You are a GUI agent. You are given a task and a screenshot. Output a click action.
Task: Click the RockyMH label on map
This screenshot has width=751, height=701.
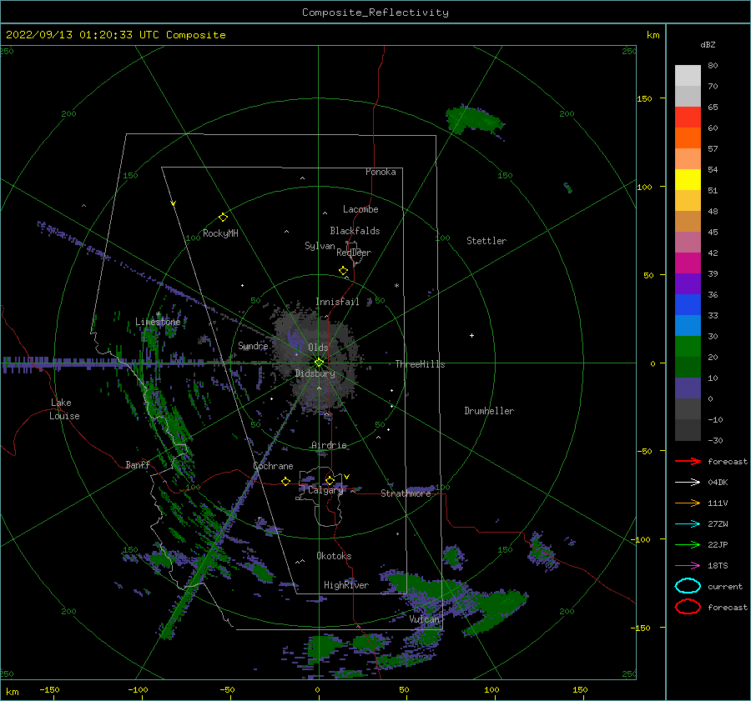[220, 233]
